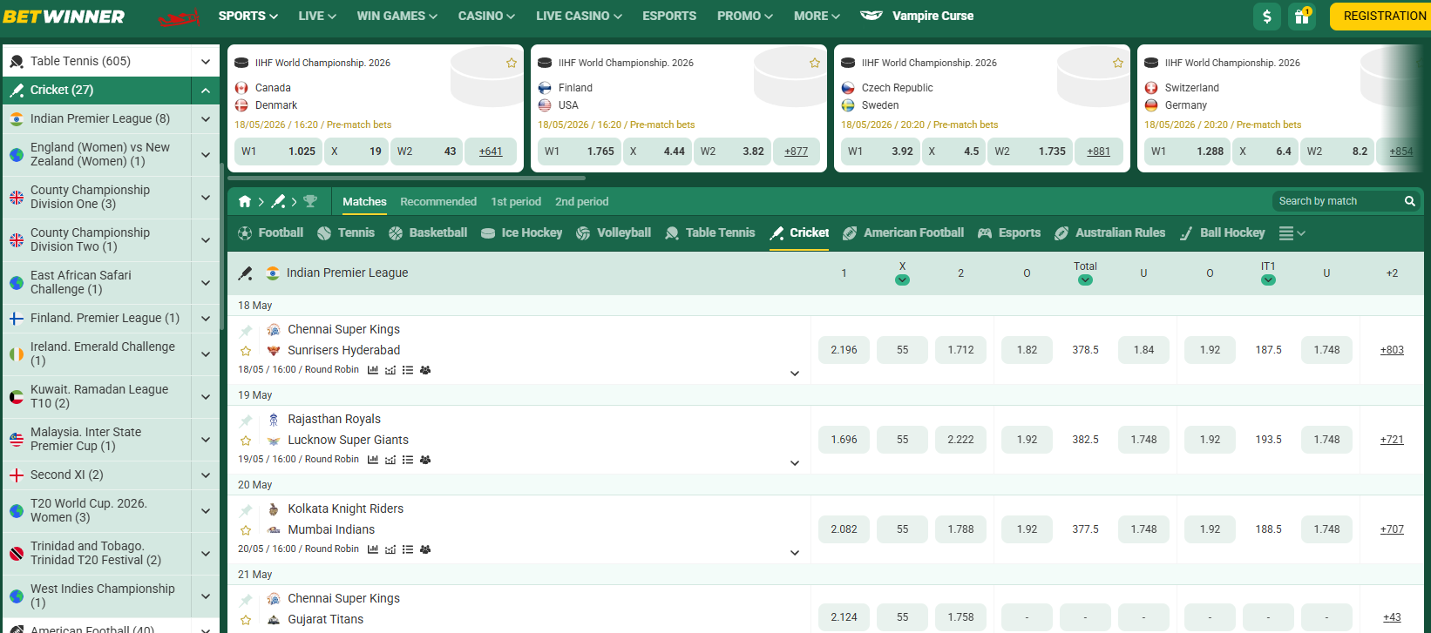1431x633 pixels.
Task: Expand County Championship Division One chevron
Action: coord(206,197)
